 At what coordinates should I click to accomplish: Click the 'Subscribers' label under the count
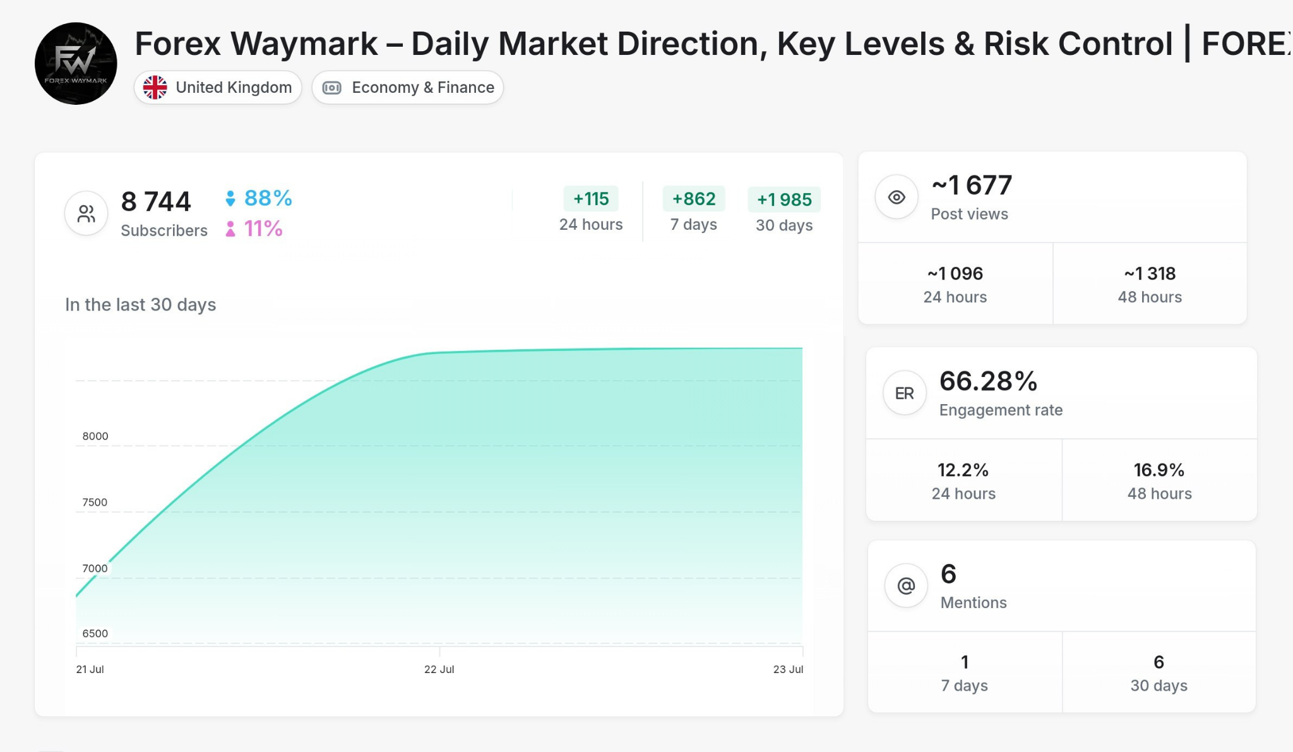tap(164, 230)
